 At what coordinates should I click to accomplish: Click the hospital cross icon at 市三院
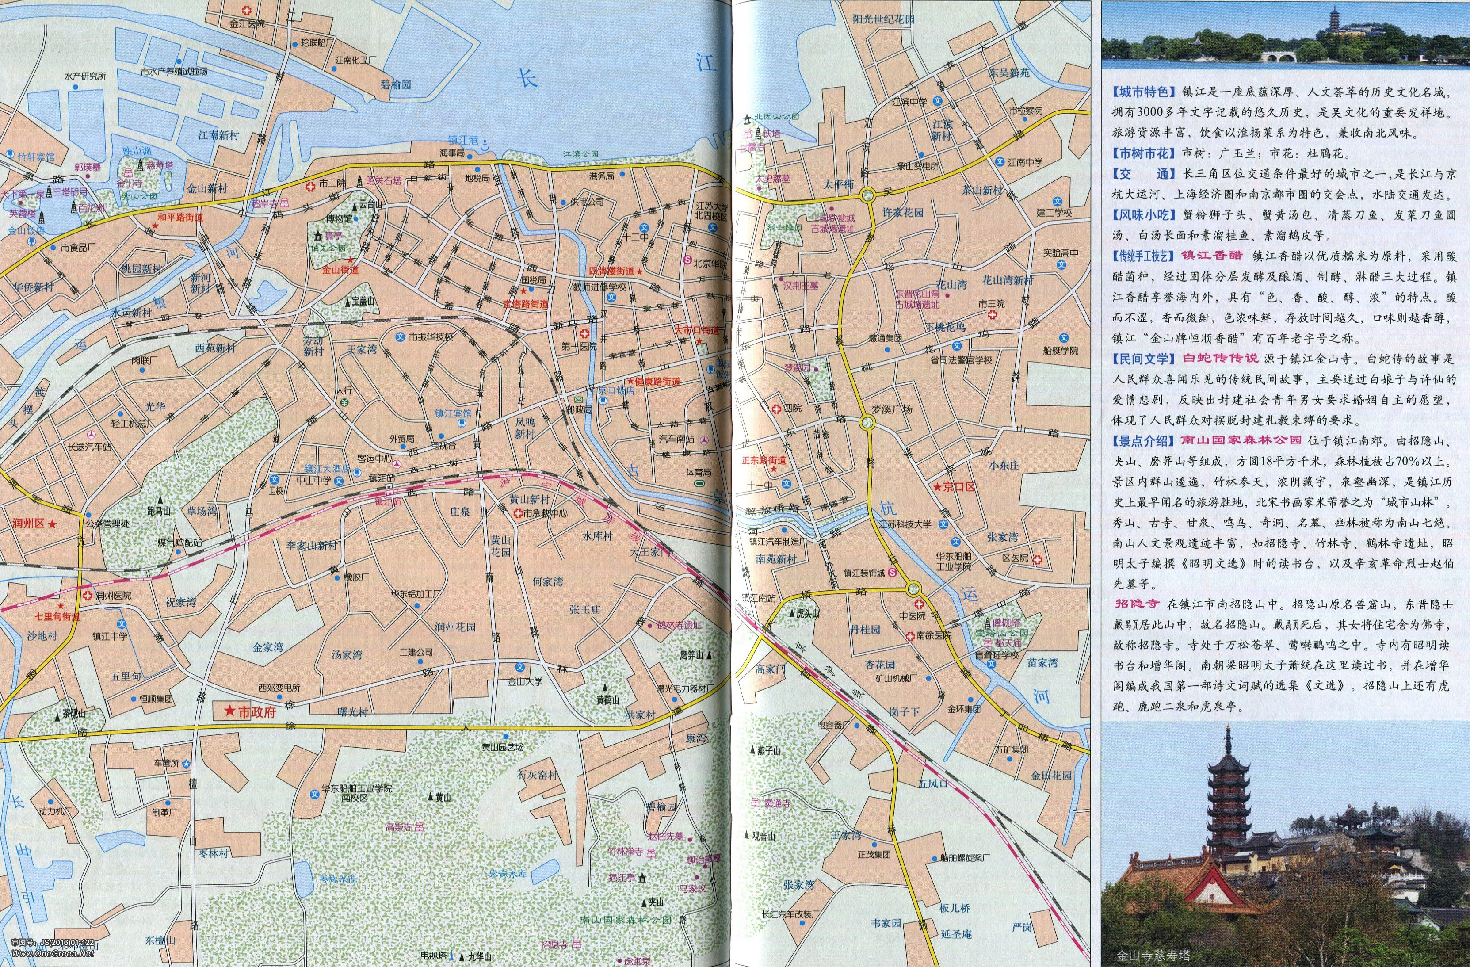[993, 315]
